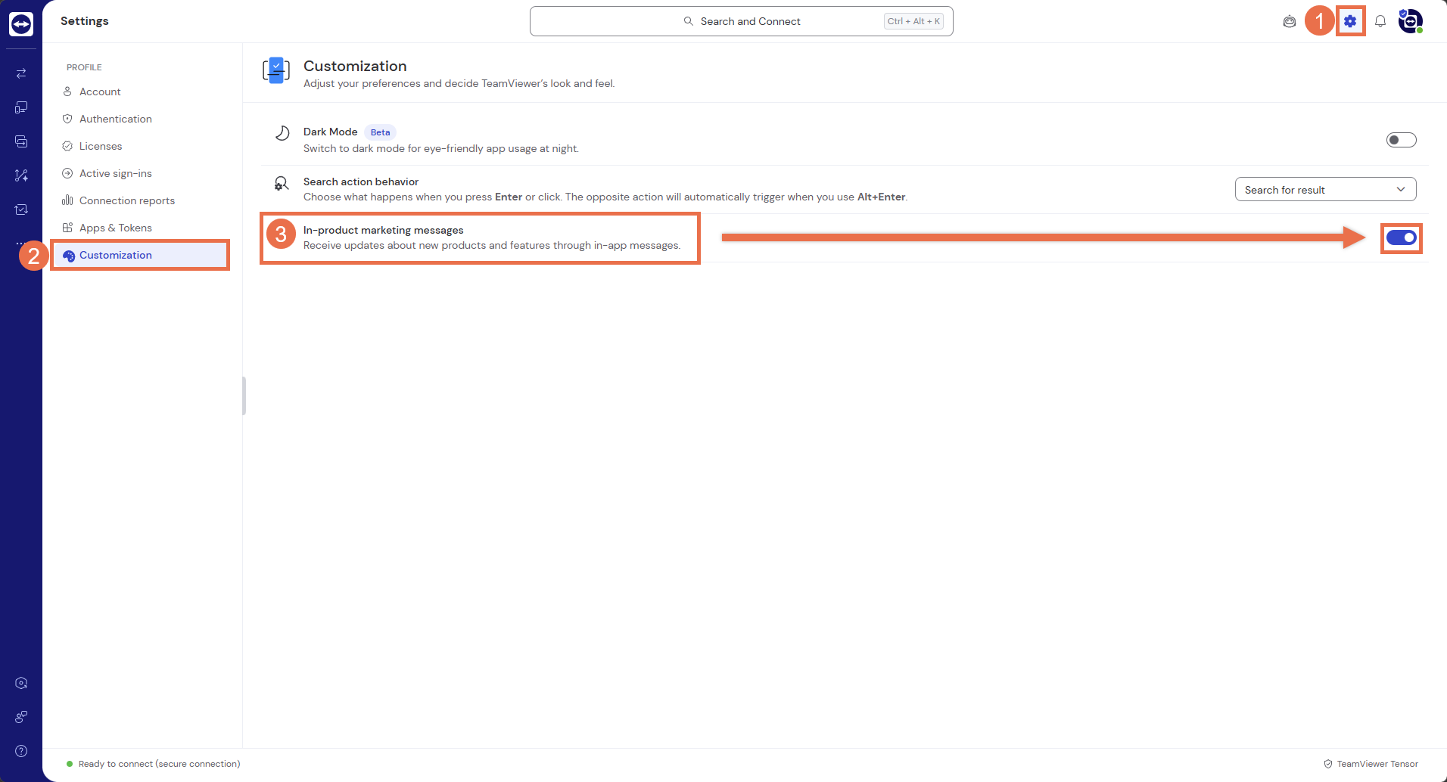Open the user profile avatar
The height and width of the screenshot is (782, 1447).
coord(1411,21)
